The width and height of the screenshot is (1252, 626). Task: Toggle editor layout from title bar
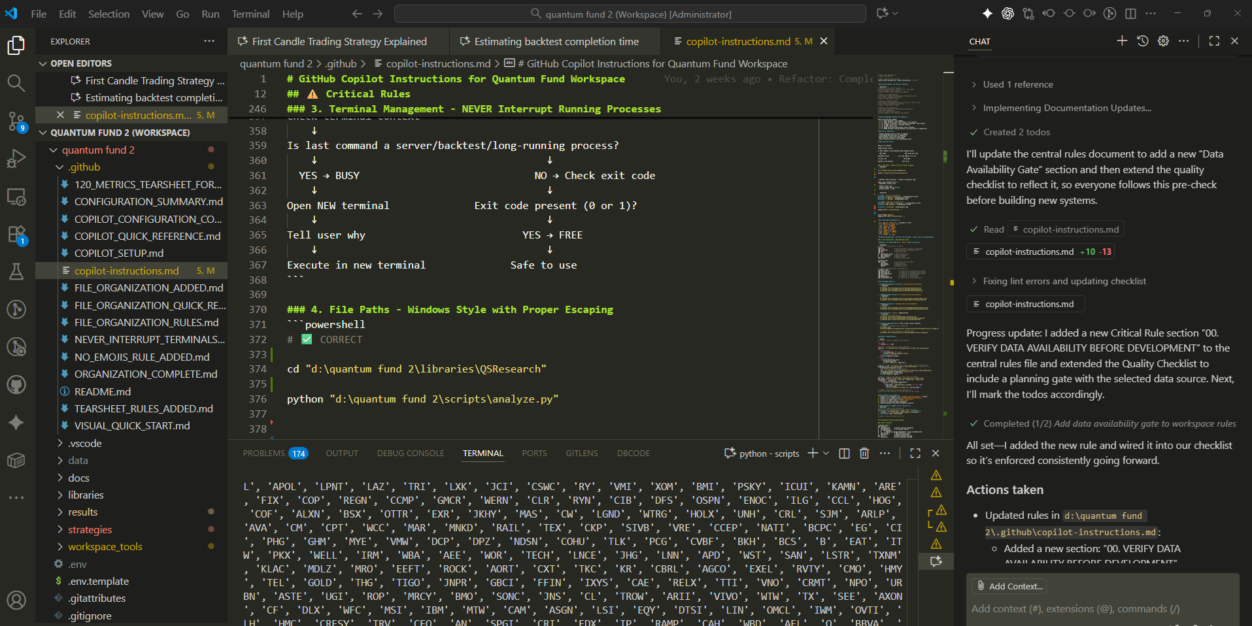(x=1130, y=14)
